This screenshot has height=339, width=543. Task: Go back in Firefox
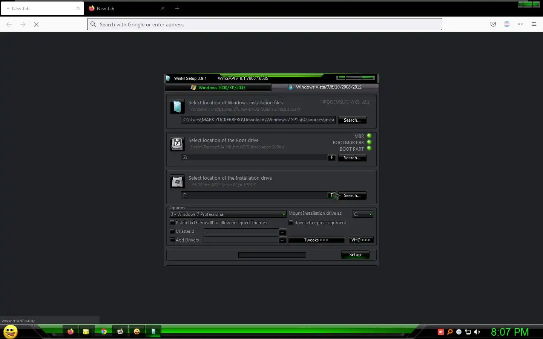point(9,24)
